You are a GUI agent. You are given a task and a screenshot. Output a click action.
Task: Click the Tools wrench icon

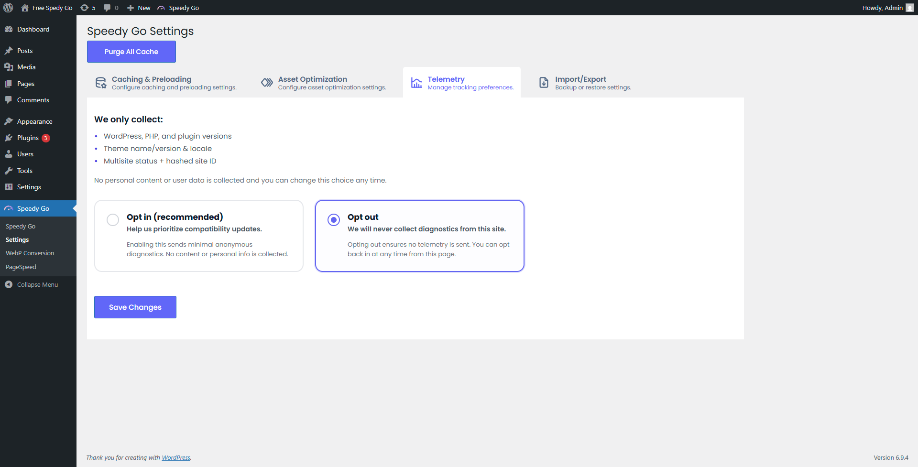click(9, 171)
